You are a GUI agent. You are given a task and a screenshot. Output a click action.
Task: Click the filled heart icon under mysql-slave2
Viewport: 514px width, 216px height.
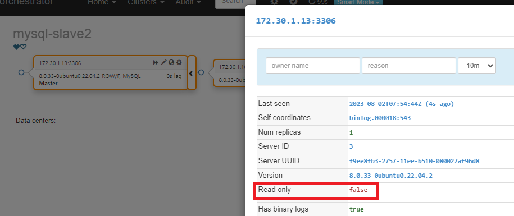pos(16,47)
